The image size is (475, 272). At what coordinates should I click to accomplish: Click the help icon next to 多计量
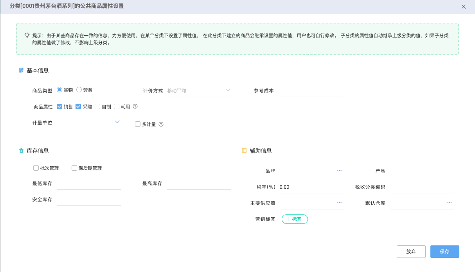coord(161,124)
